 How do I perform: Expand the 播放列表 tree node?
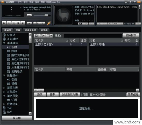pyautogui.click(x=4, y=88)
